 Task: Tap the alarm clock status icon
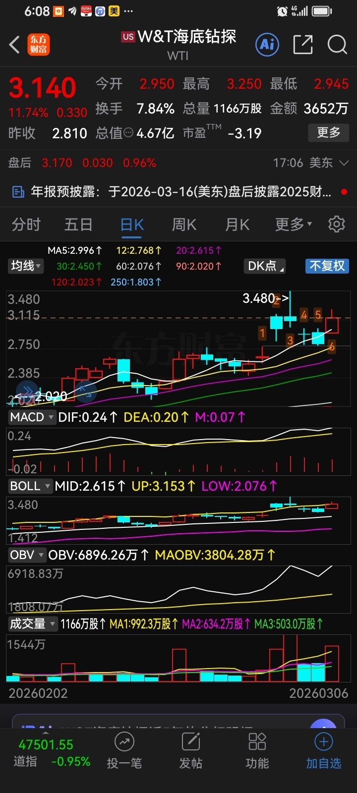pos(282,11)
